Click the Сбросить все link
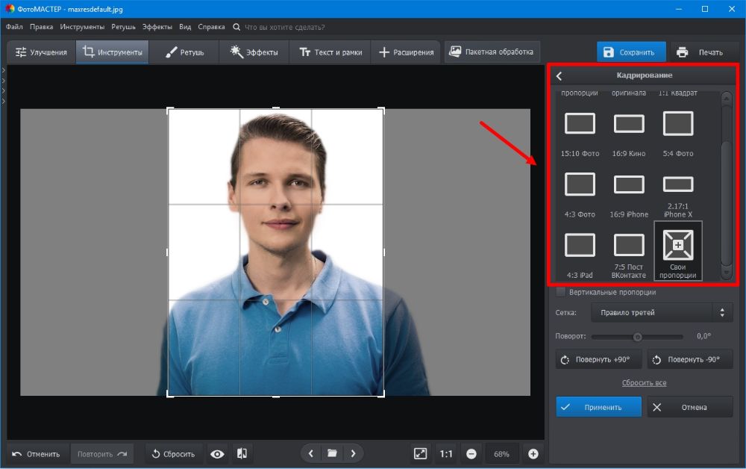 [x=644, y=383]
